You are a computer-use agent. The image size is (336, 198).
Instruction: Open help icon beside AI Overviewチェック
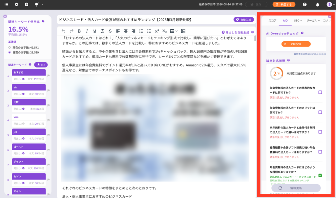pos(302,33)
